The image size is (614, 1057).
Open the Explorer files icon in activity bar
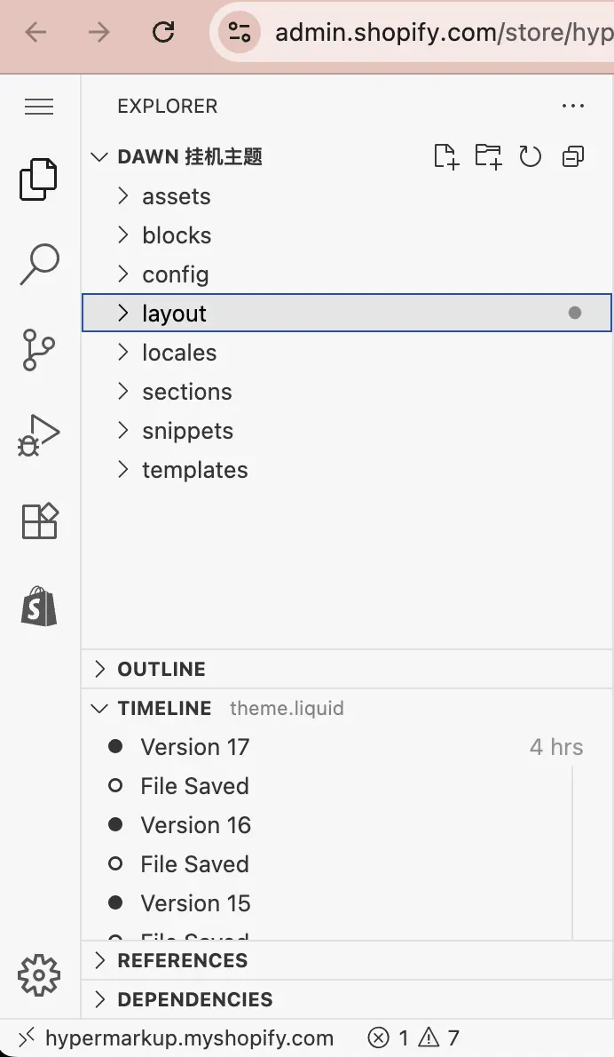pos(39,179)
